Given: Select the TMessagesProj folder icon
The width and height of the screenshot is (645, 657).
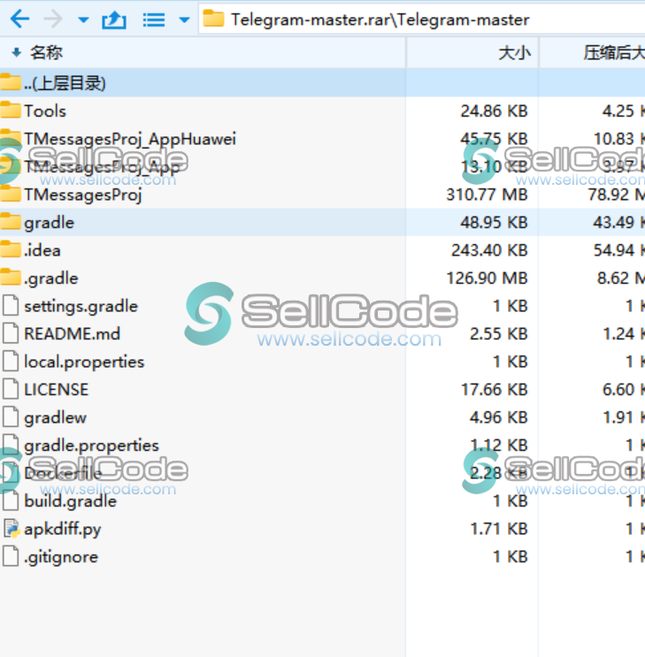Looking at the screenshot, I should (x=11, y=194).
